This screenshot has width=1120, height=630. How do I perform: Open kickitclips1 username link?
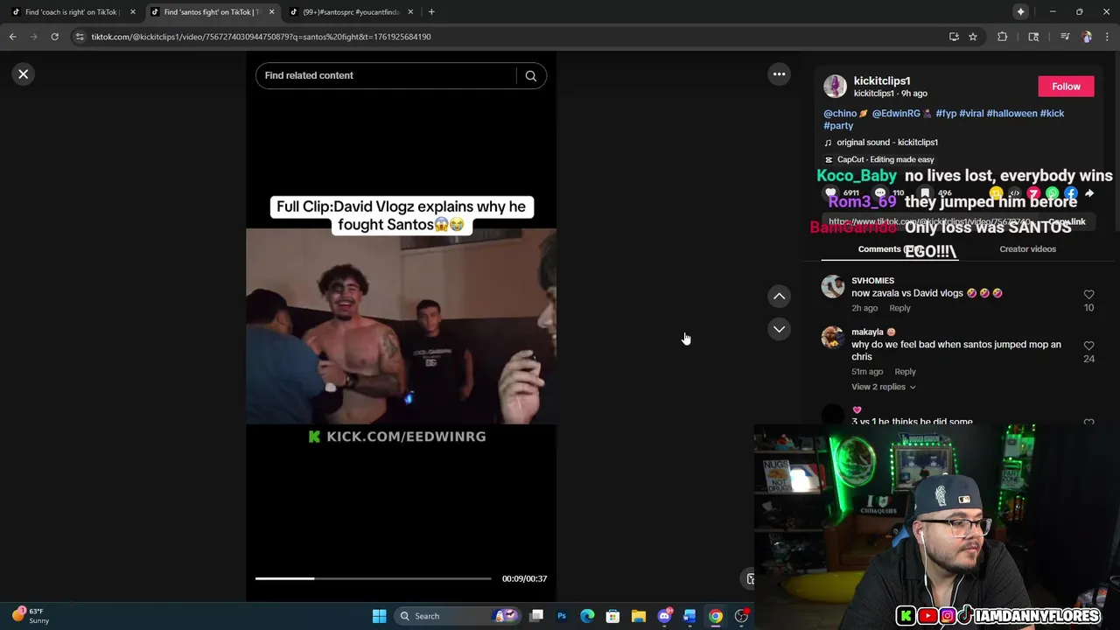point(882,80)
